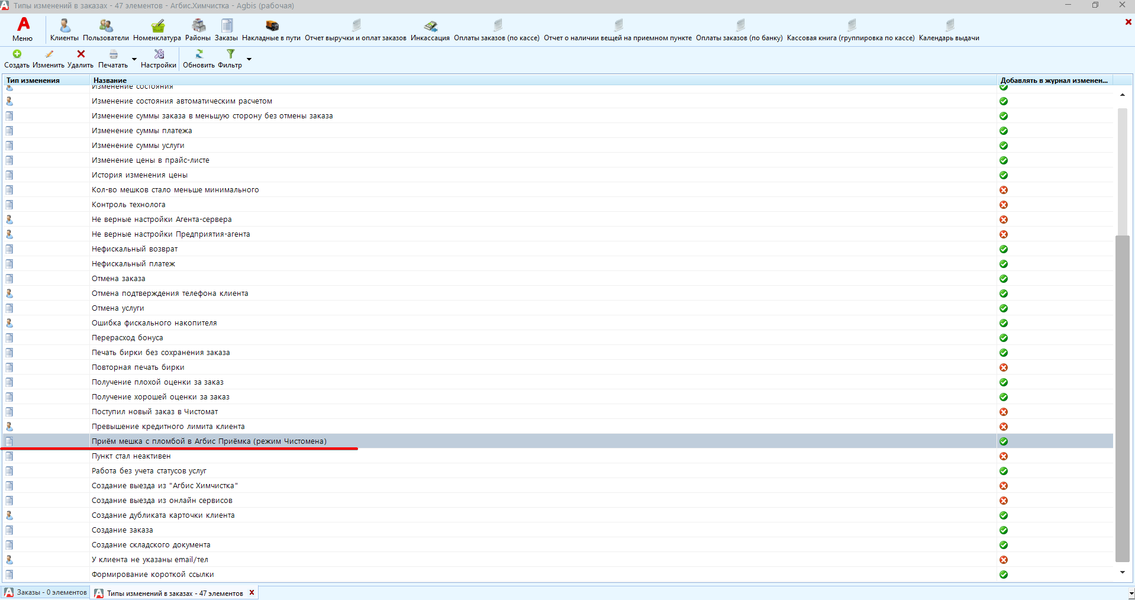Open the Номенклатура catalog
The height and width of the screenshot is (600, 1135).
click(157, 30)
